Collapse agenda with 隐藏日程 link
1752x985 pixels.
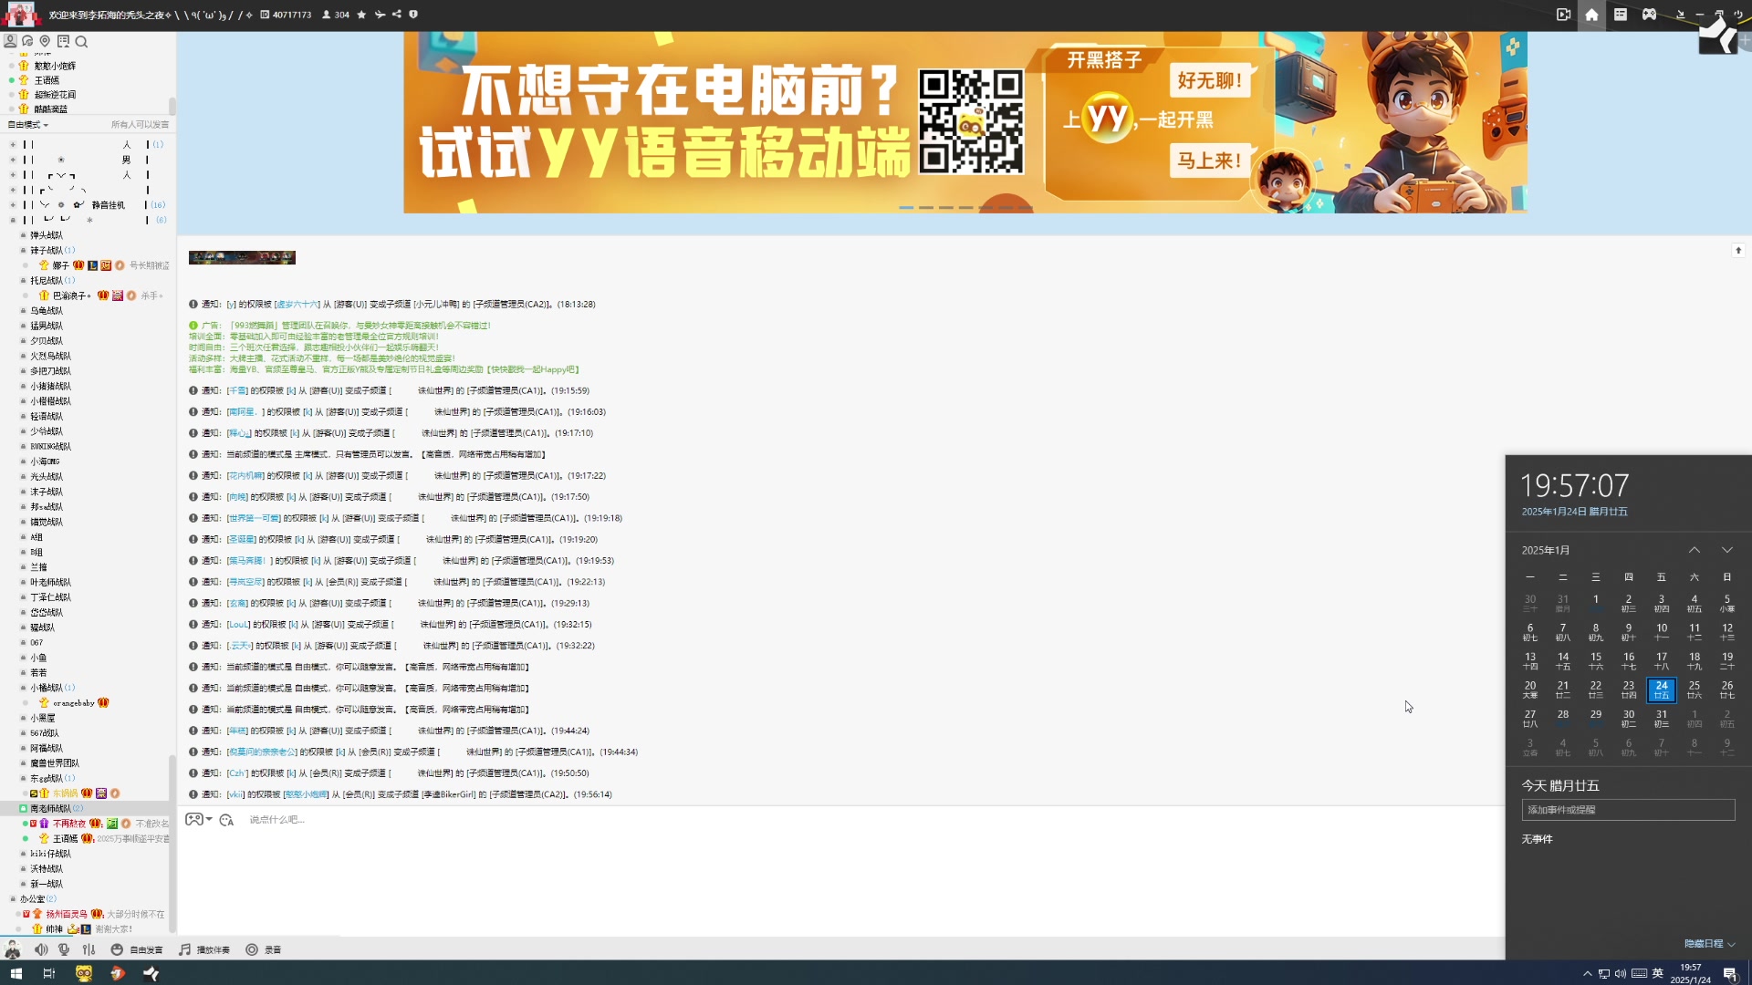click(x=1709, y=944)
